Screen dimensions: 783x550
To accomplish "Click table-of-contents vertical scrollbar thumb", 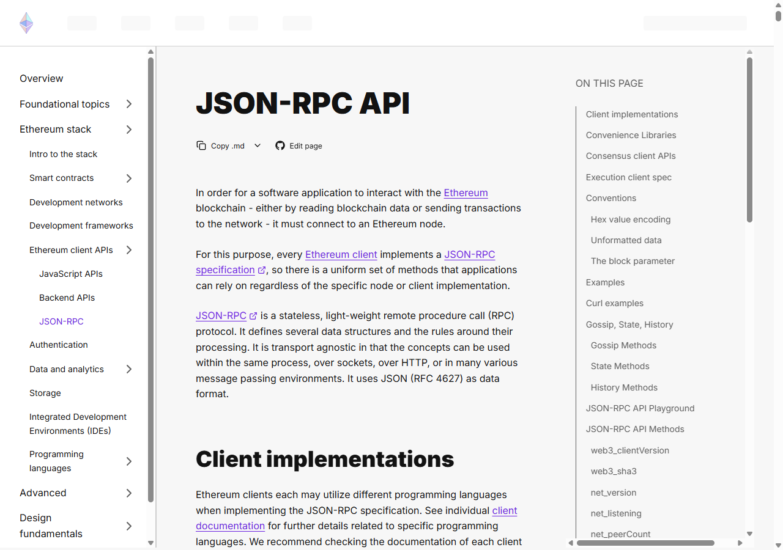I will point(749,140).
